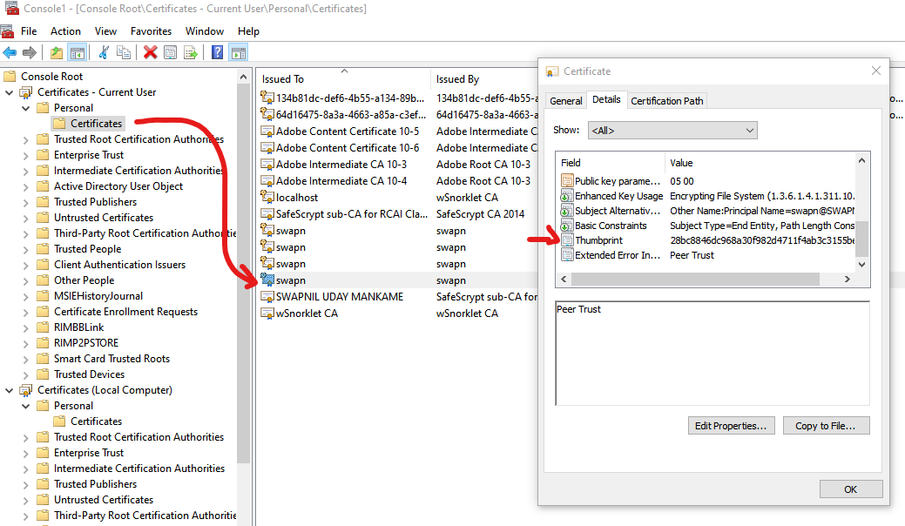
Task: Toggle the Show/Hide Console Tree icon
Action: pos(78,52)
